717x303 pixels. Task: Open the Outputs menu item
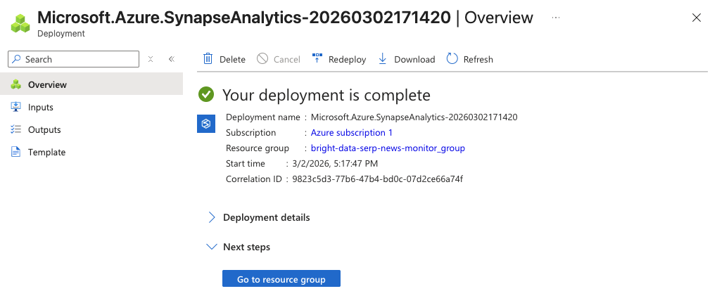click(x=44, y=130)
